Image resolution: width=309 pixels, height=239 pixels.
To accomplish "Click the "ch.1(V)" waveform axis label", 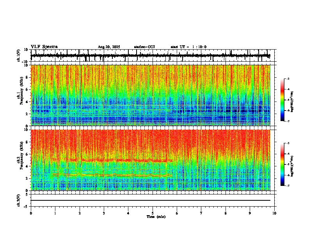I will tap(19, 55).
